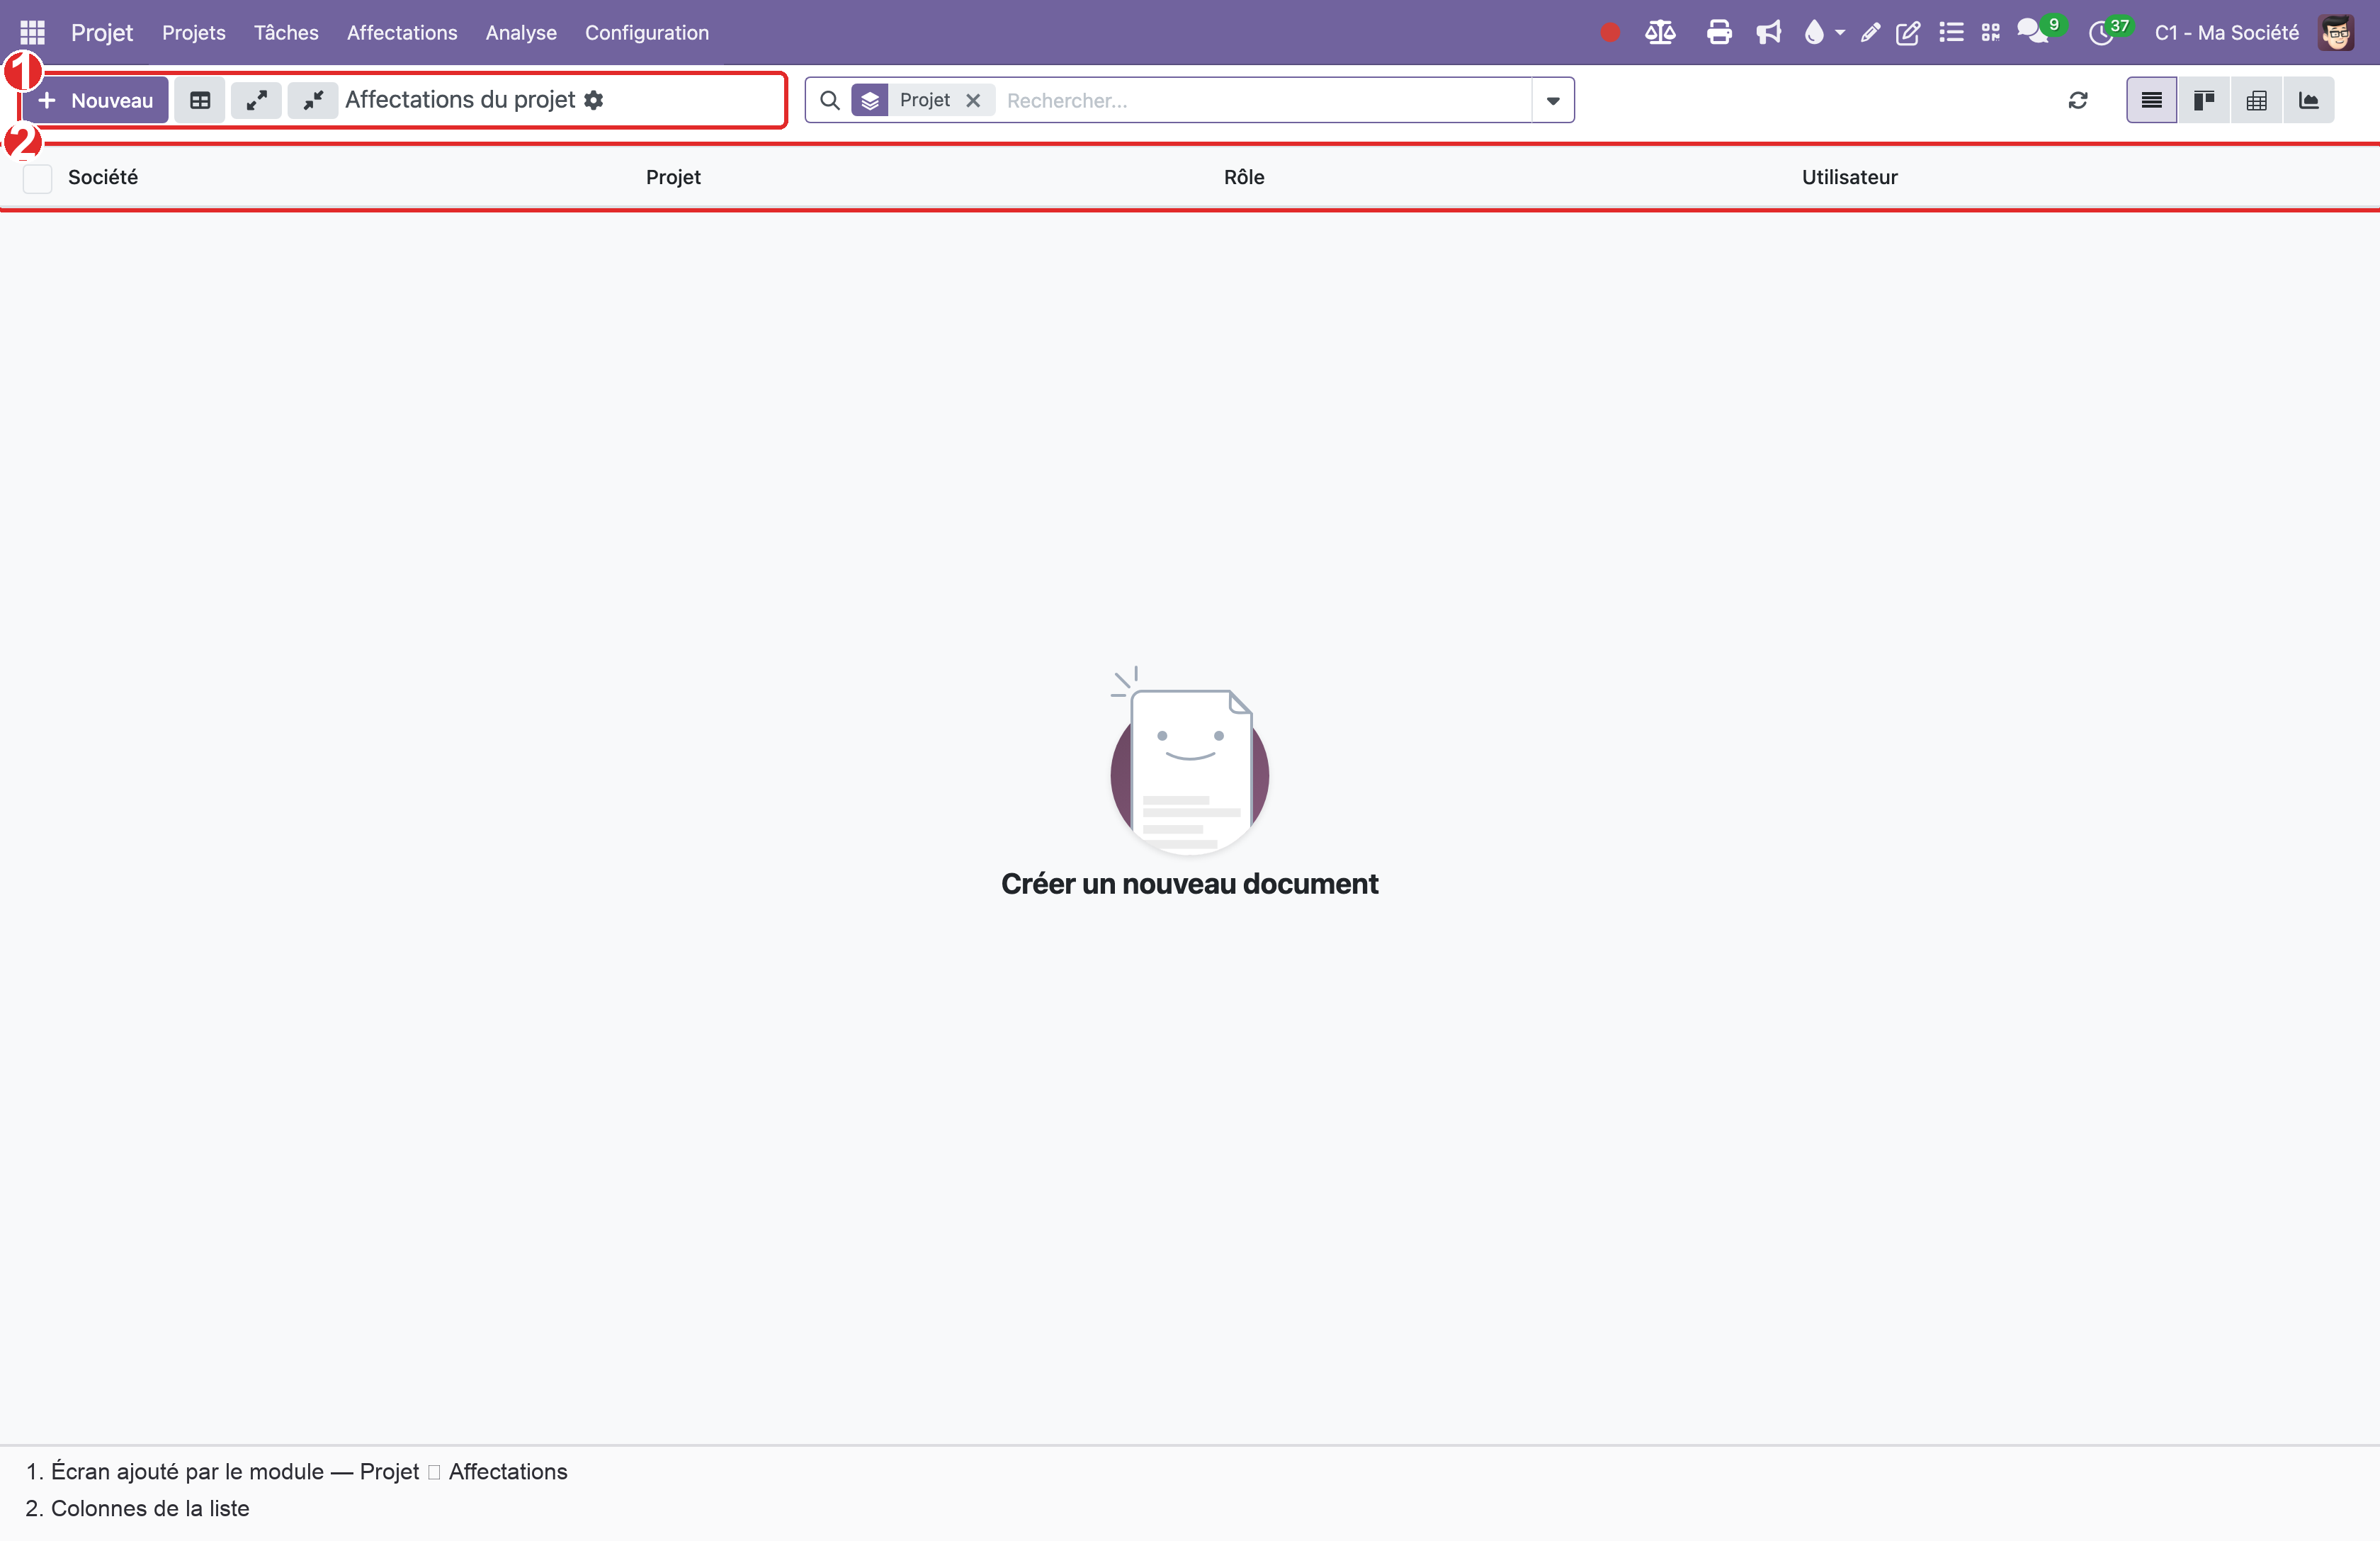Open the Affectations menu
2380x1541 pixels.
(402, 33)
